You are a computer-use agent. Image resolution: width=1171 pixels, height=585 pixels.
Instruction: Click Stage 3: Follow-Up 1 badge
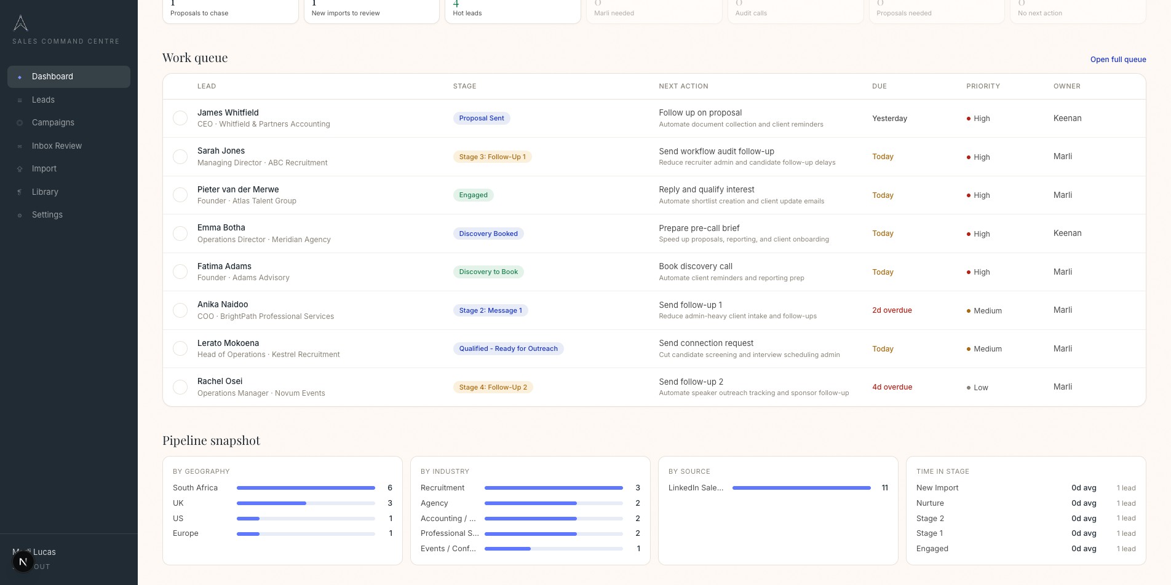[x=493, y=157]
